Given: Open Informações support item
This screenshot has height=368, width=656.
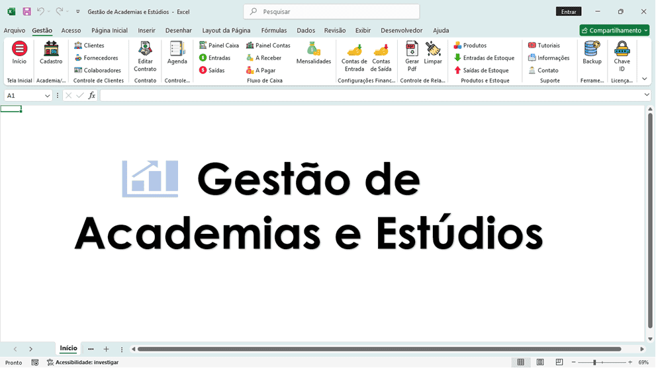Looking at the screenshot, I should 549,57.
